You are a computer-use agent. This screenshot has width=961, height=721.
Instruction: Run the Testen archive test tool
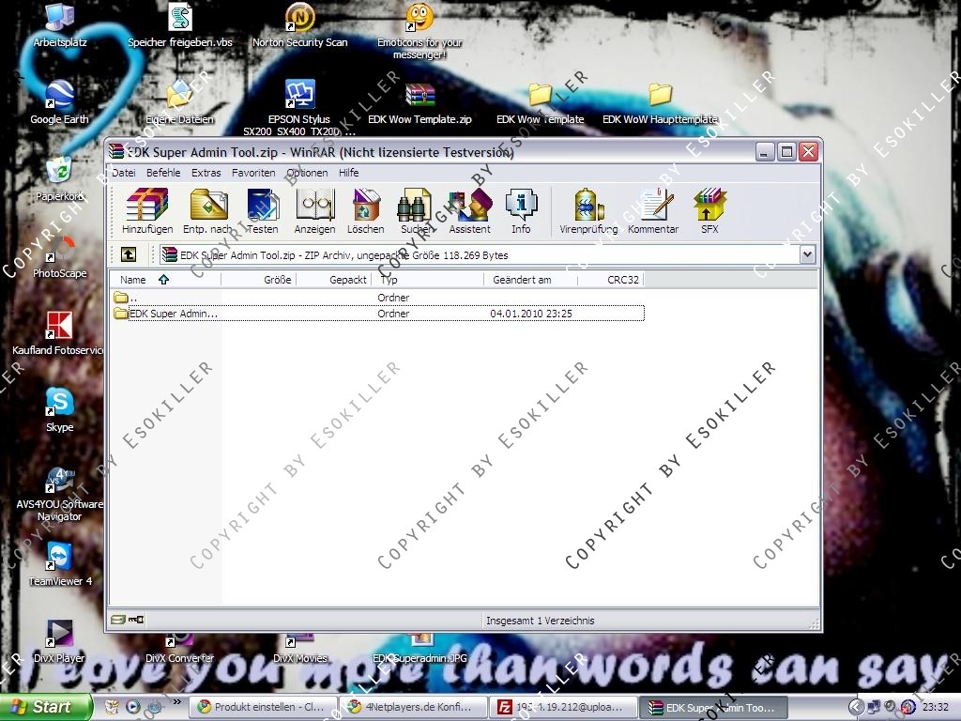[263, 211]
